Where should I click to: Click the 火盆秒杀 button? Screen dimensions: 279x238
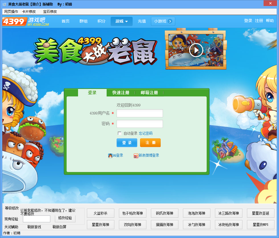point(101,213)
